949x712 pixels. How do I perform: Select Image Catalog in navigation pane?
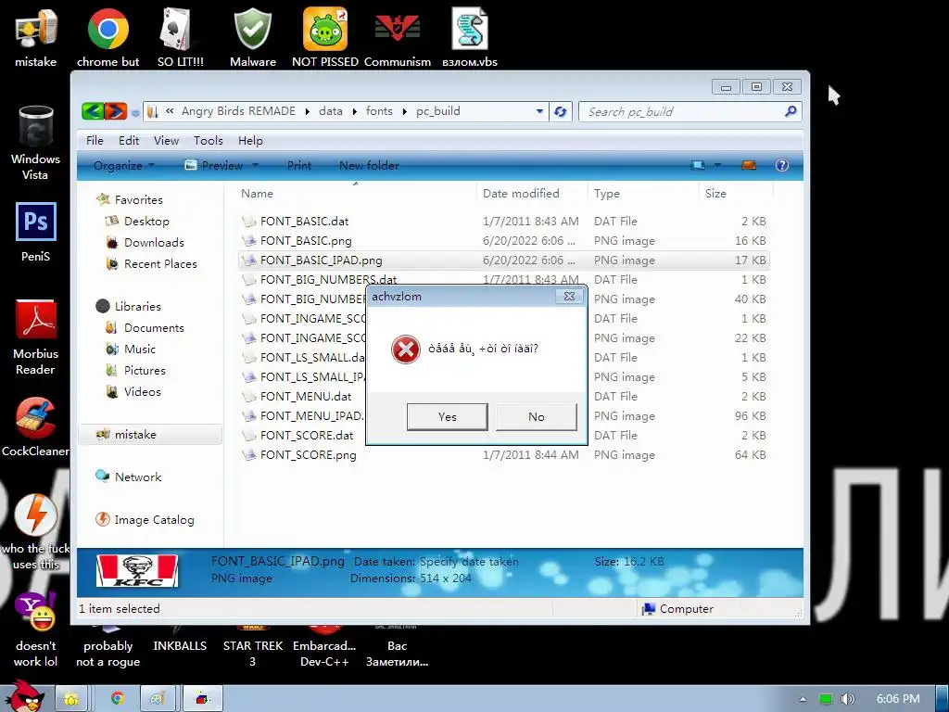coord(154,519)
